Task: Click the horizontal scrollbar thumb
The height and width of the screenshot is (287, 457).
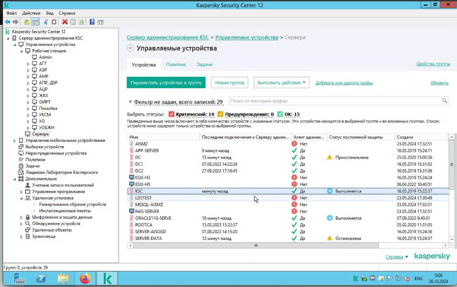Action: (256, 246)
